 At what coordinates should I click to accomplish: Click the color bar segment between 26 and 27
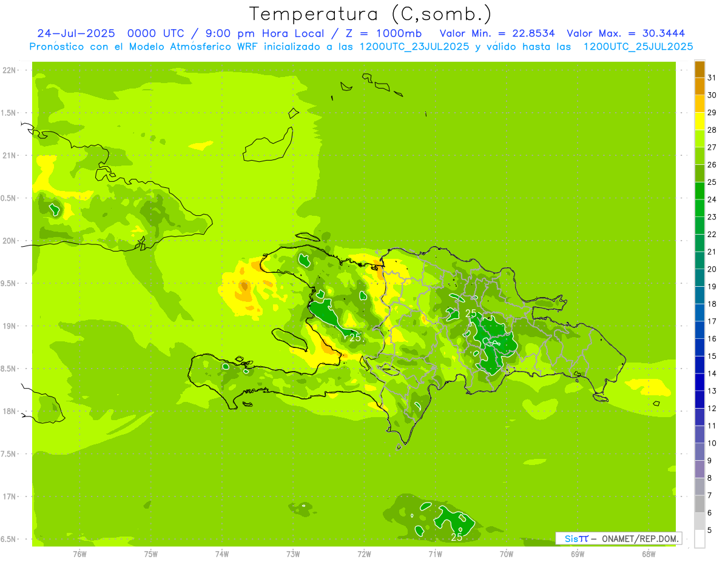click(x=699, y=156)
